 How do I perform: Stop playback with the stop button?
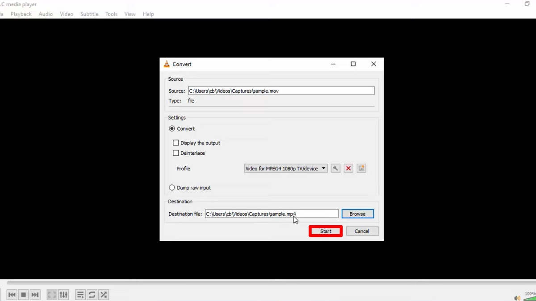pyautogui.click(x=24, y=295)
